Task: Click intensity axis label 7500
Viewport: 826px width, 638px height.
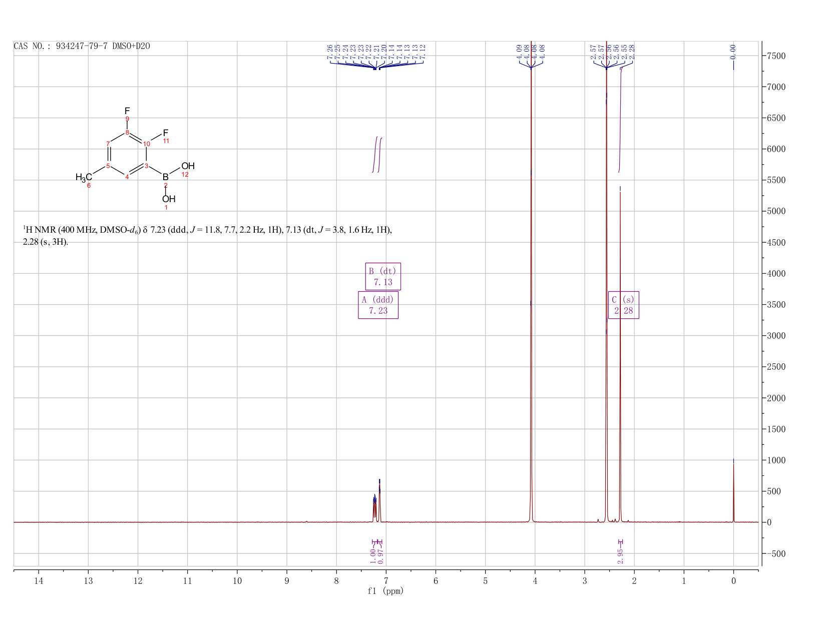Action: pos(776,56)
